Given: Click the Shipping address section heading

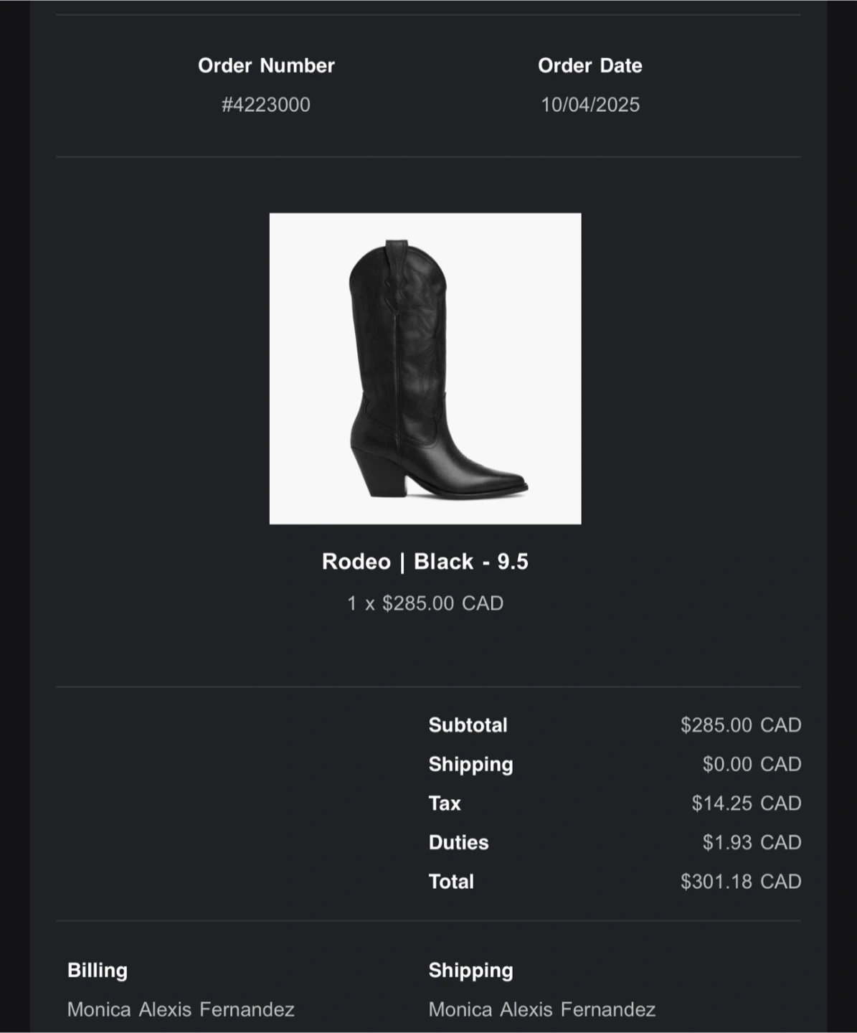Looking at the screenshot, I should [x=470, y=971].
